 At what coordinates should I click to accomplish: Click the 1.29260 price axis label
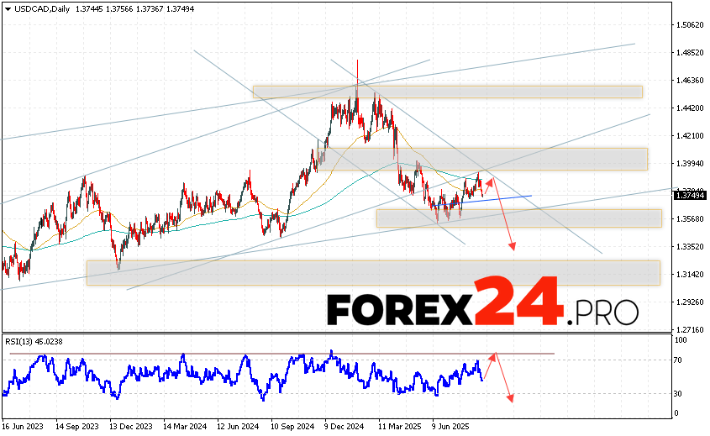(x=691, y=302)
